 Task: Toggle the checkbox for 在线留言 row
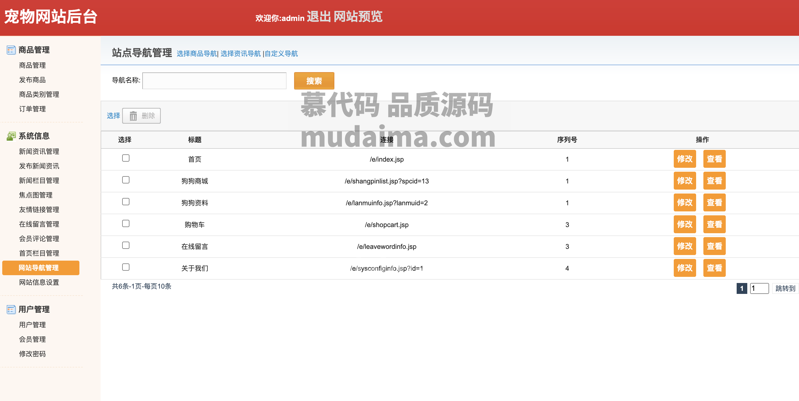(126, 245)
